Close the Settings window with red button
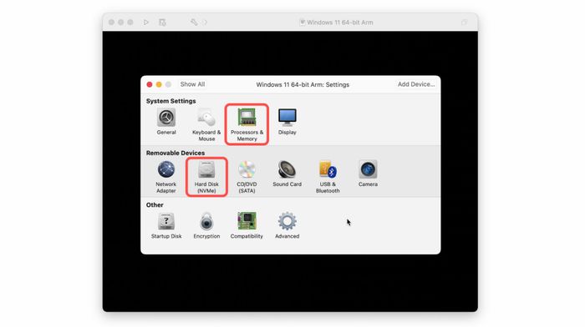This screenshot has height=327, width=585. 150,84
